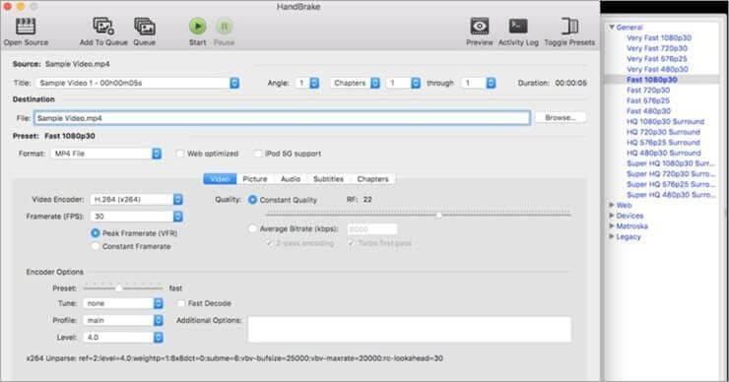The image size is (729, 382).
Task: Click the Additional Options text box
Action: pos(410,329)
